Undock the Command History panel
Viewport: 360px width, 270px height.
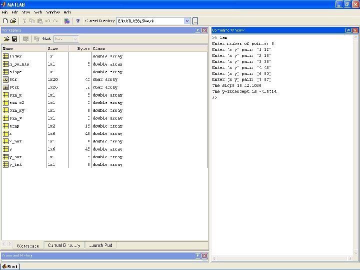point(197,255)
